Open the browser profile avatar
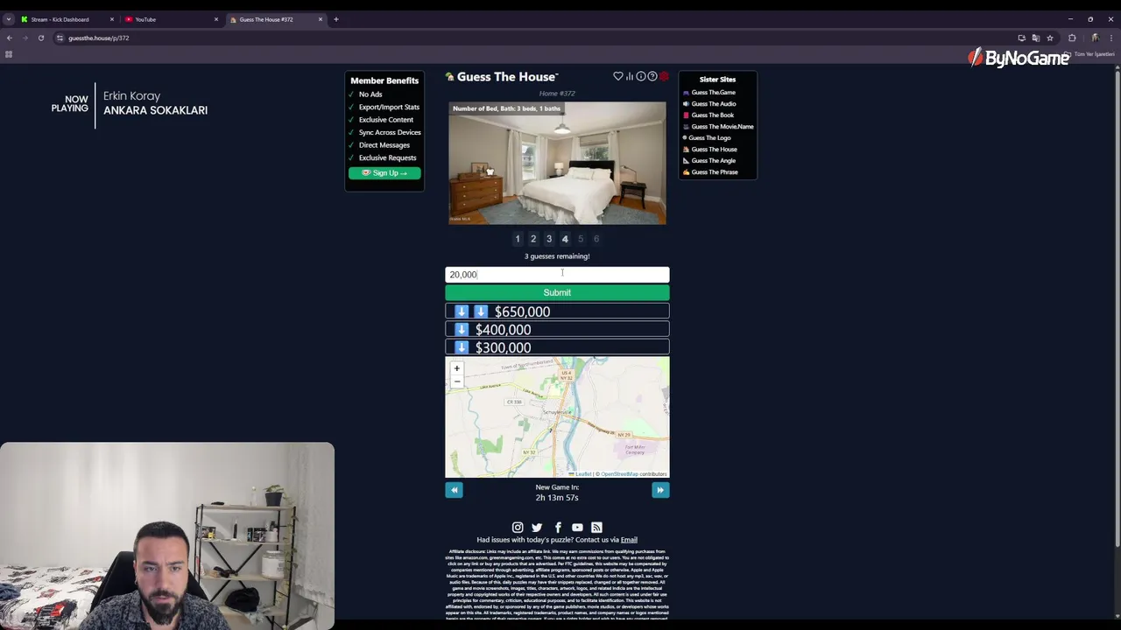1121x630 pixels. pyautogui.click(x=1095, y=38)
